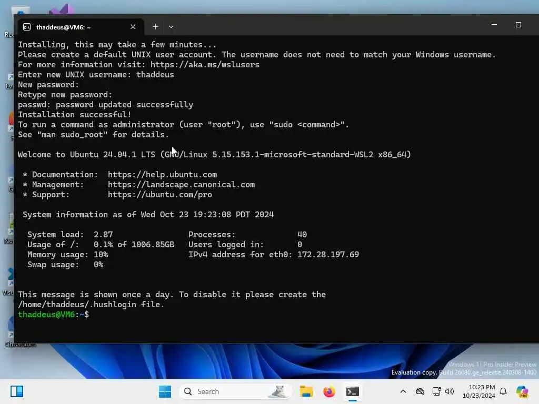Click the https://aka.ms/wslusers link
Viewport: 539px width, 404px height.
coord(205,65)
